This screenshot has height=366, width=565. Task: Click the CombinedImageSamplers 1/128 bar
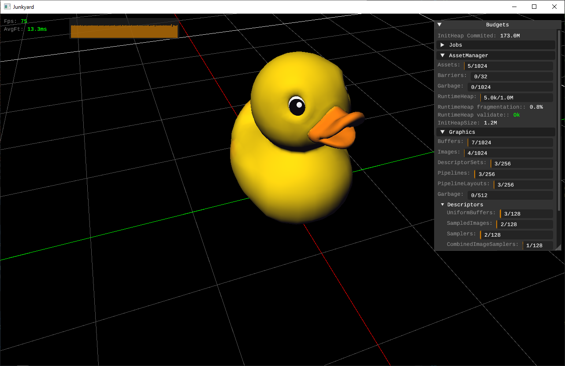pyautogui.click(x=538, y=245)
